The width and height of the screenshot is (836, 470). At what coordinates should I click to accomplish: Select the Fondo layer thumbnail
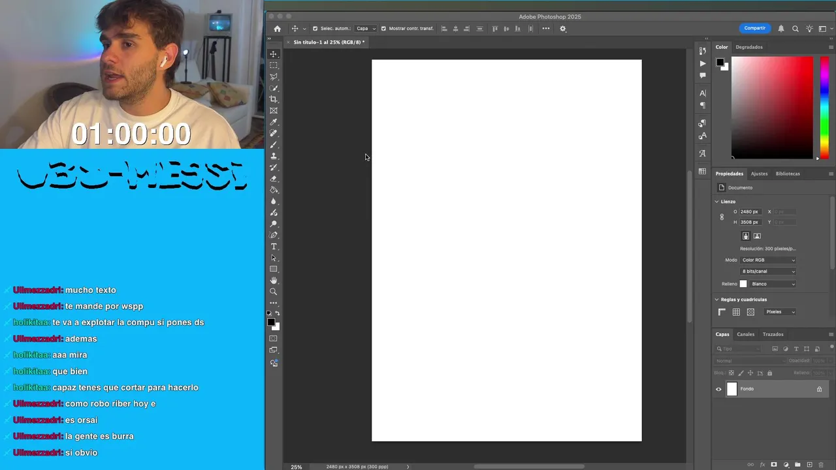731,390
